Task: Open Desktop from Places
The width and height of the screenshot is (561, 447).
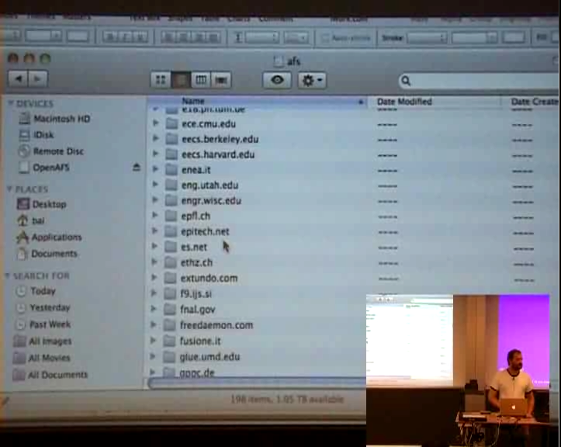Action: tap(50, 204)
